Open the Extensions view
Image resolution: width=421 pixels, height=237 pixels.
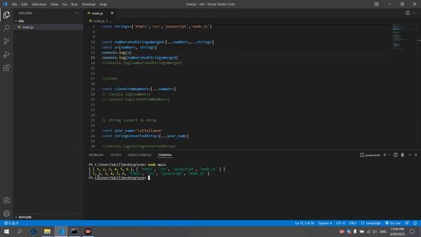(7, 67)
